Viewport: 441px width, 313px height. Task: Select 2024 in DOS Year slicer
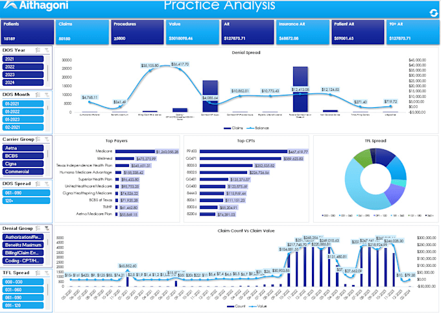pyautogui.click(x=23, y=82)
